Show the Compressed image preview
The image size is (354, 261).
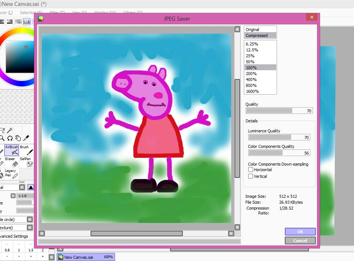click(x=260, y=35)
